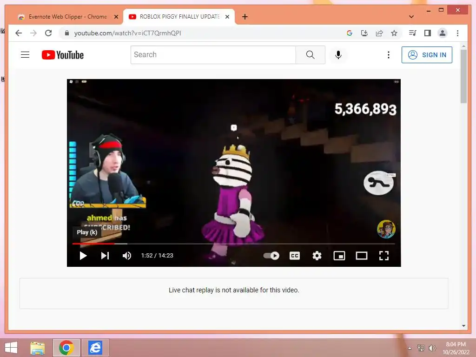Click the scrollbar down arrow
The image size is (476, 357).
click(463, 326)
